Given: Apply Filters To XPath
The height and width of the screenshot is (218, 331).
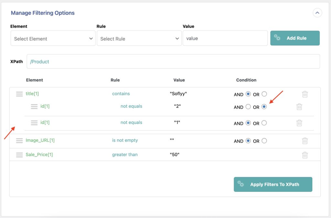Looking at the screenshot, I should [273, 184].
